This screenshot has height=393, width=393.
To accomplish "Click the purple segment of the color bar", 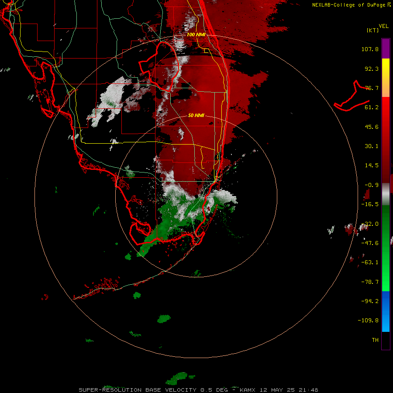I will (386, 48).
